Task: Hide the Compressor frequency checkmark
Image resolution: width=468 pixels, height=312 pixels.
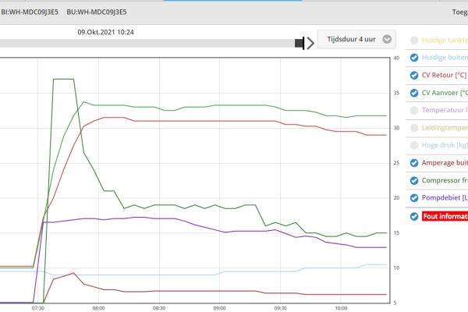Action: 413,180
